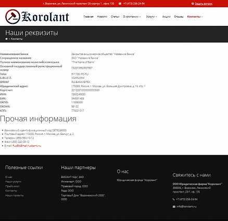Click the ЗАО "Название банка" value
Screen dimensions: 228x221
[x=85, y=58]
